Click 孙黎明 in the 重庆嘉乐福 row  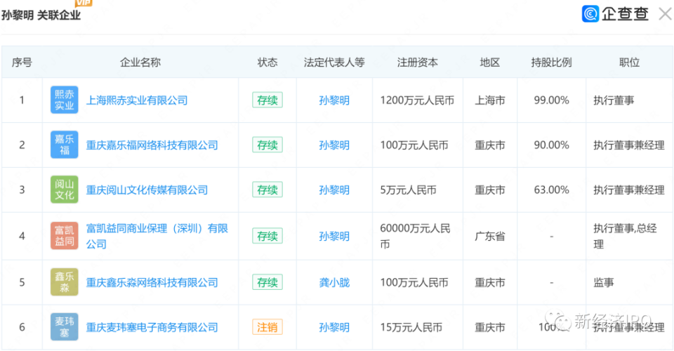click(334, 145)
